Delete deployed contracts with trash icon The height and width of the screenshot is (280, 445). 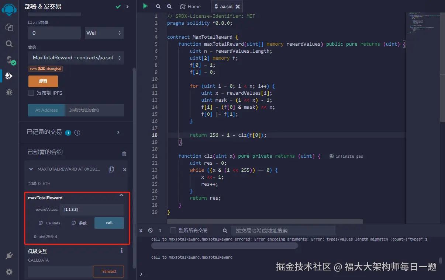click(124, 154)
